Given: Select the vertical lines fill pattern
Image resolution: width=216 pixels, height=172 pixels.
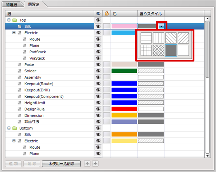Looking at the screenshot, I should [158, 38].
